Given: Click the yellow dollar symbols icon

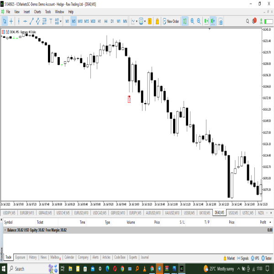Looking at the screenshot, I should click(150, 21).
